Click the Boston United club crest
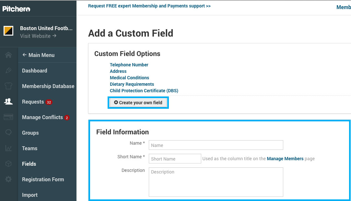The image size is (351, 201). tap(8, 31)
